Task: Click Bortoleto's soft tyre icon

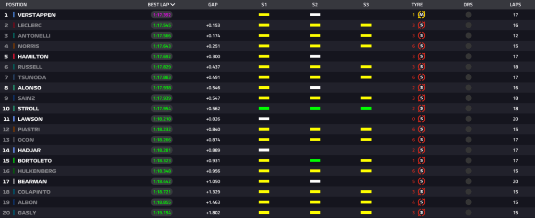Action: [422, 160]
